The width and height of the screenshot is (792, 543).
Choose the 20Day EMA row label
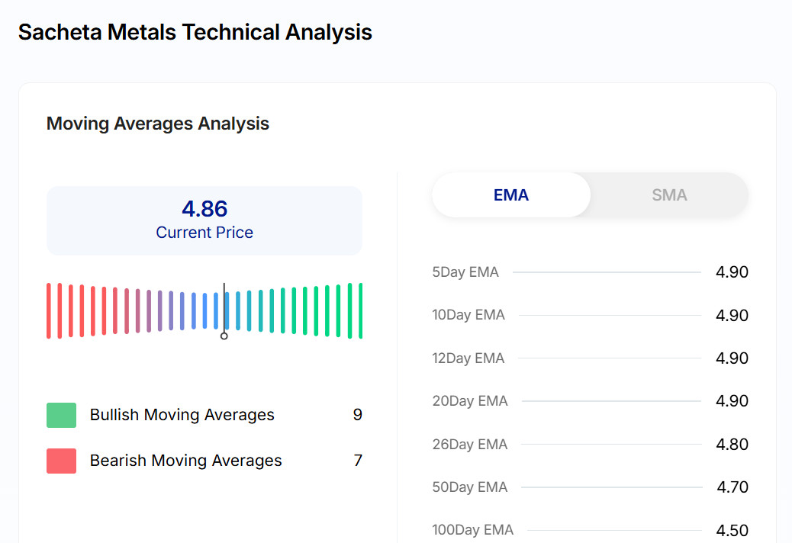pyautogui.click(x=470, y=401)
